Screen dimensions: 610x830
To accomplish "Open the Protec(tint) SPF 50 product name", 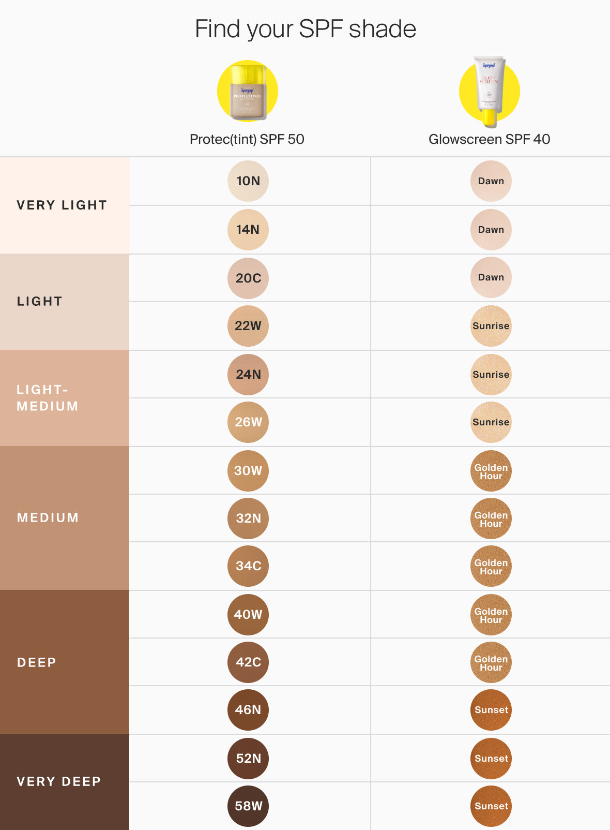I will (x=247, y=139).
